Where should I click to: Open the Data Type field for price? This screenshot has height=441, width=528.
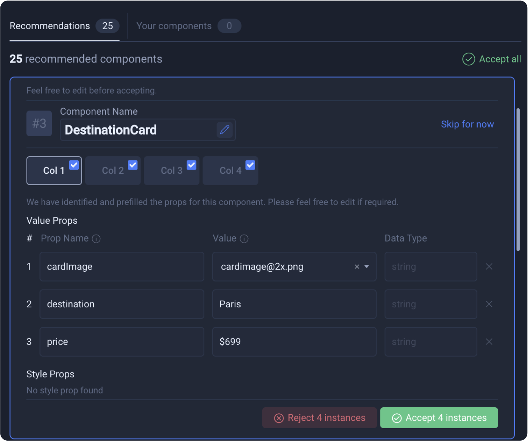(x=430, y=342)
